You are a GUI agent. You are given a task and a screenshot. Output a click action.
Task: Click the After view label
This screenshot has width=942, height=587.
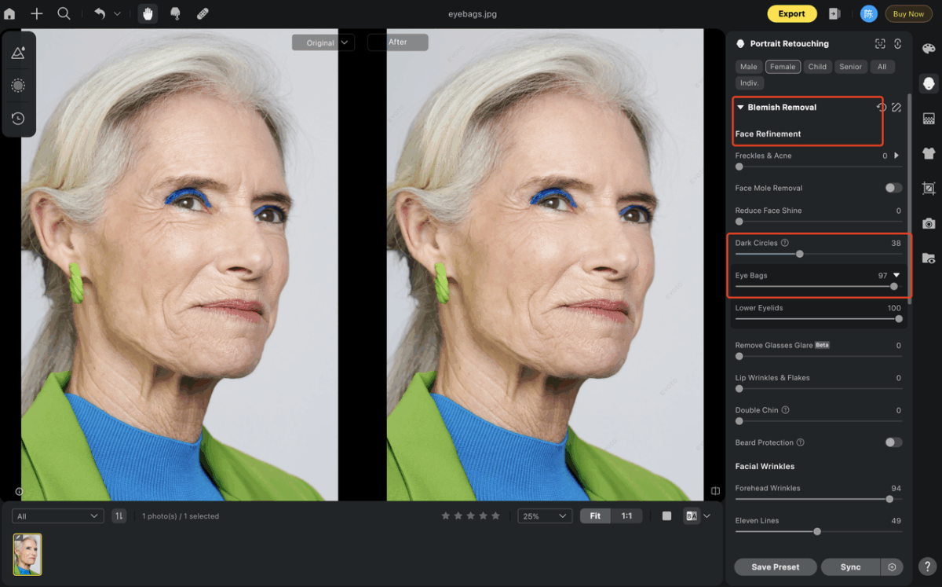point(398,42)
